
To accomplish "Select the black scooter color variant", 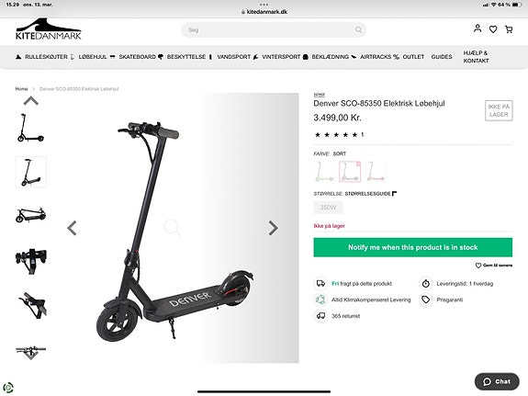I will pos(350,172).
